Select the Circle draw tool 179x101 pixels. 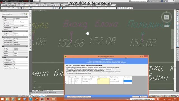[x=30, y=24]
